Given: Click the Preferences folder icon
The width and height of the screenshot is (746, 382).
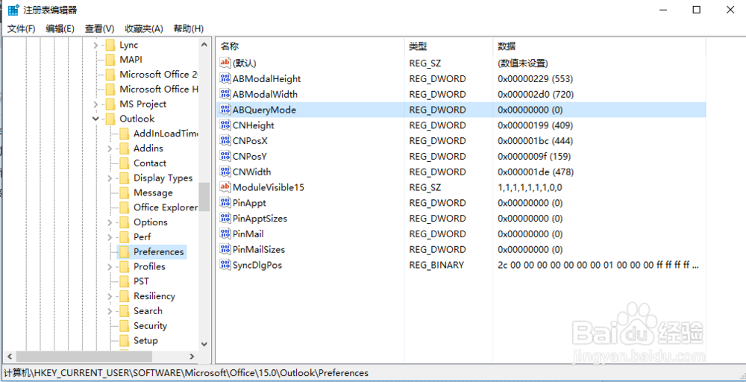Looking at the screenshot, I should click(x=124, y=251).
